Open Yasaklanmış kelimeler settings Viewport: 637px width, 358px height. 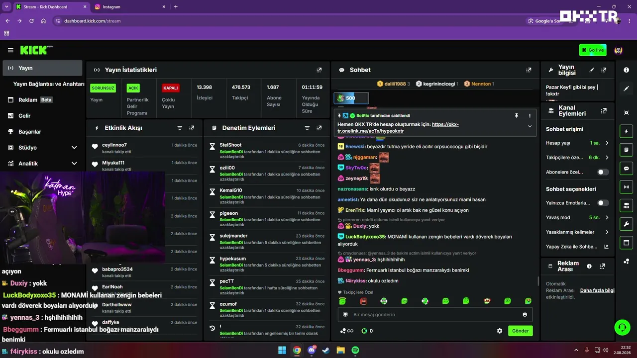point(577,232)
